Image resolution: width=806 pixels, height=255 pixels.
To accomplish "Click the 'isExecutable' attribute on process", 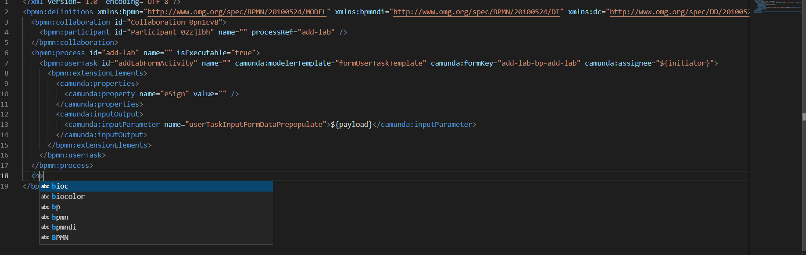I will tap(202, 53).
